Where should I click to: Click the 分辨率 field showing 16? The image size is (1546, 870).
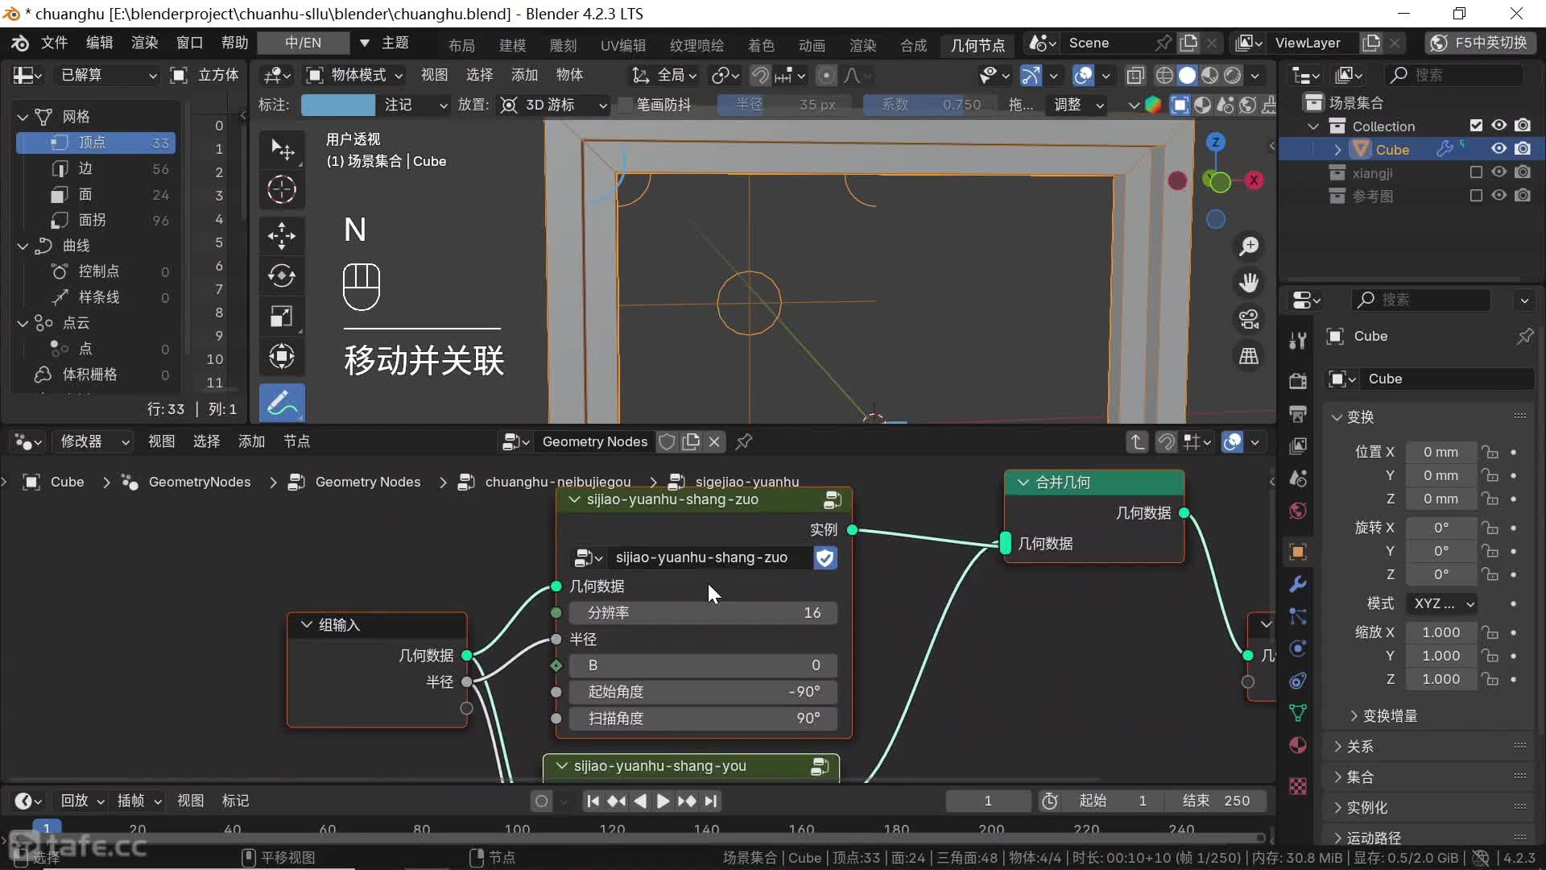703,613
